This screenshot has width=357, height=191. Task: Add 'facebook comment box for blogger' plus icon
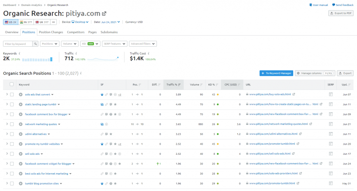(x=21, y=114)
